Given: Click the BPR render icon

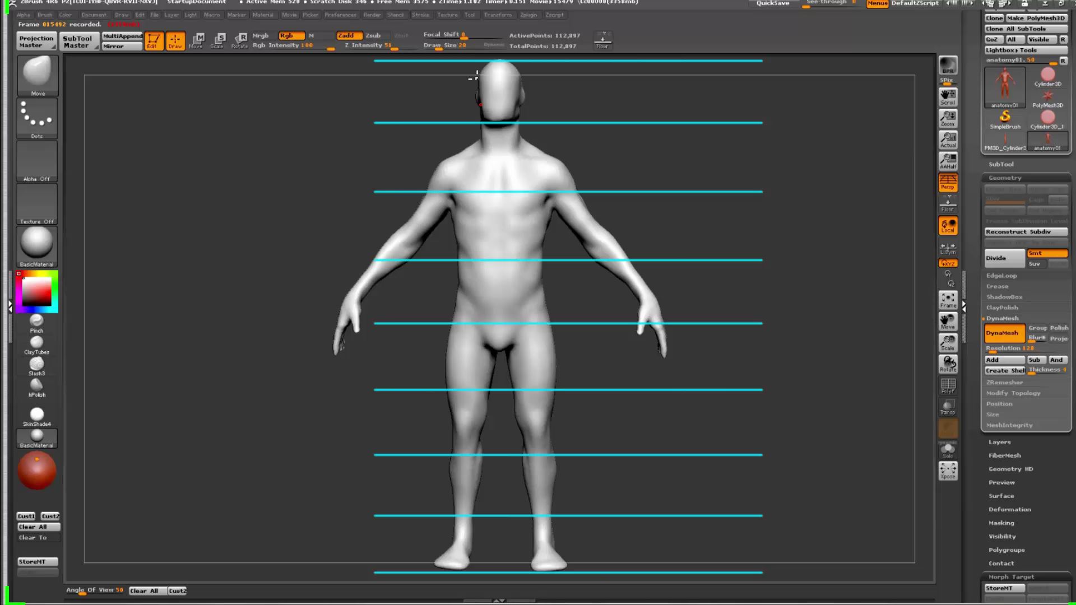Looking at the screenshot, I should (x=948, y=66).
